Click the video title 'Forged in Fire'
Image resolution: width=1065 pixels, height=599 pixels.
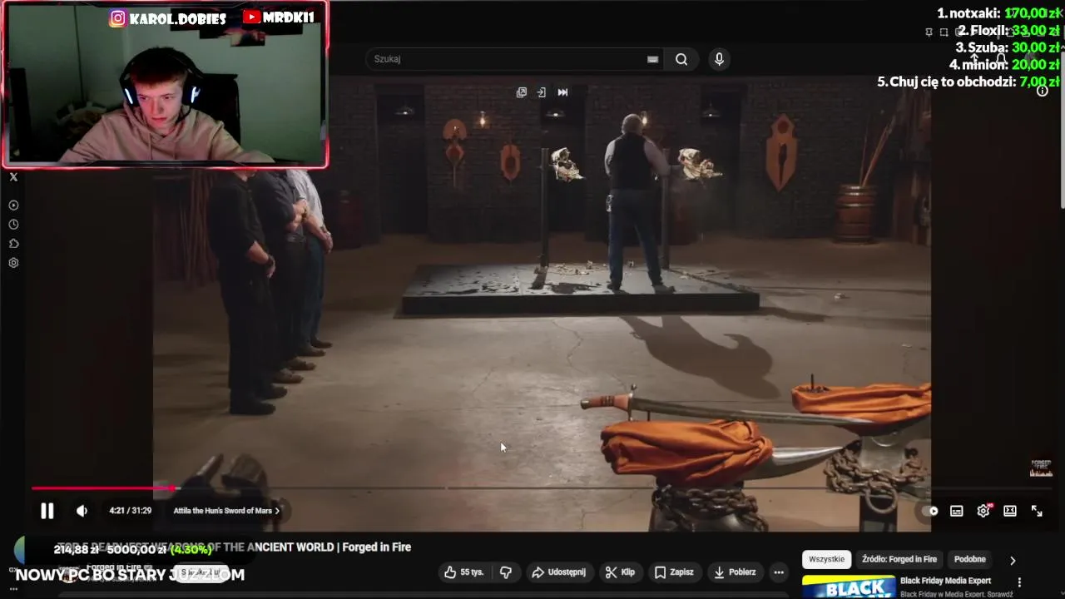pyautogui.click(x=233, y=547)
